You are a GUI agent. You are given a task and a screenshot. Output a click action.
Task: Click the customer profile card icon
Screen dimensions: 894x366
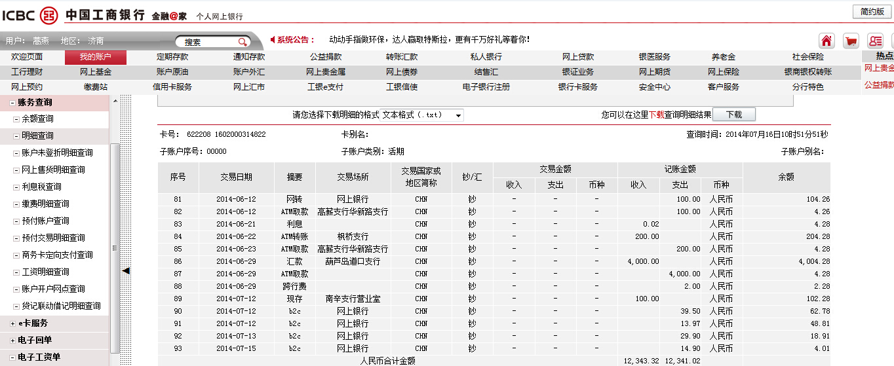tap(875, 41)
